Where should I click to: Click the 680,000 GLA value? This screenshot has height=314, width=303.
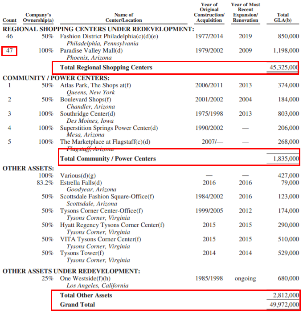pyautogui.click(x=288, y=278)
